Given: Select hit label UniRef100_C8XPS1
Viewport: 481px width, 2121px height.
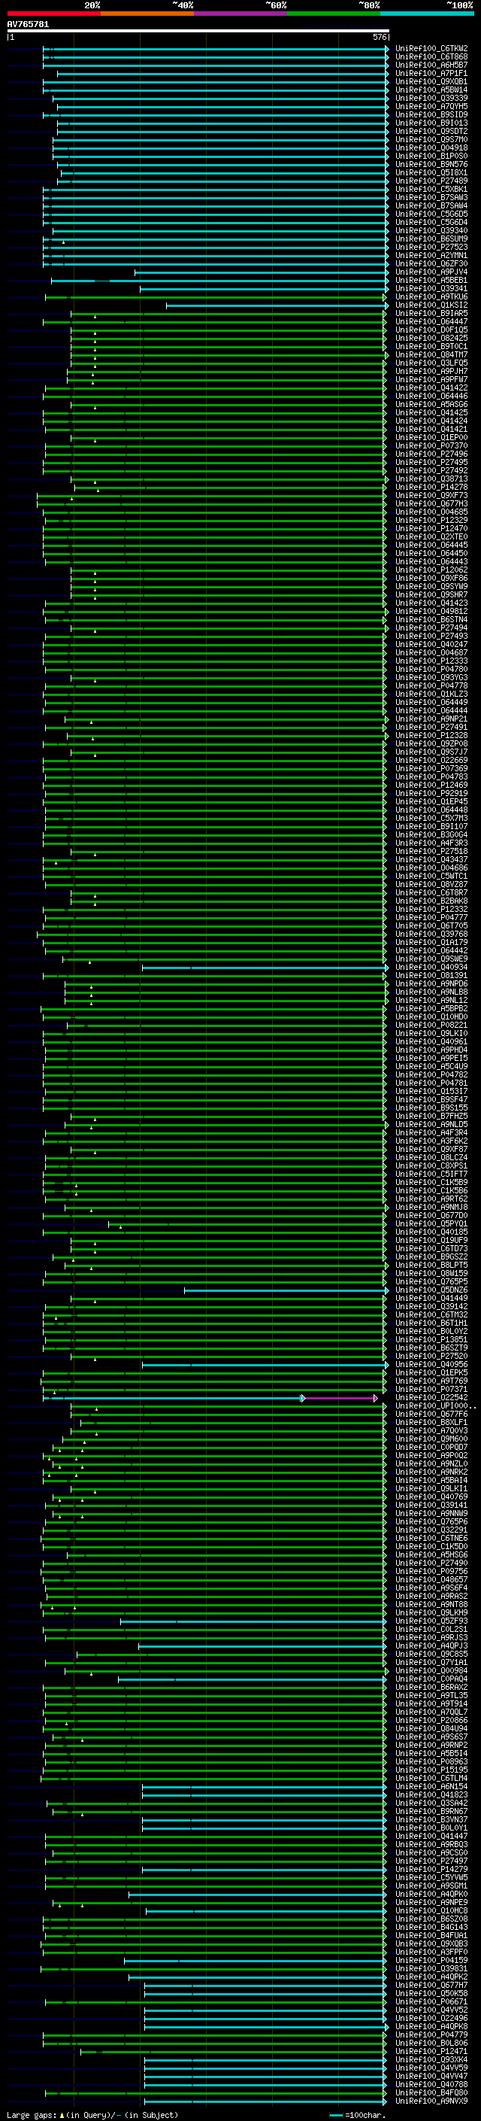Looking at the screenshot, I should pyautogui.click(x=431, y=1166).
